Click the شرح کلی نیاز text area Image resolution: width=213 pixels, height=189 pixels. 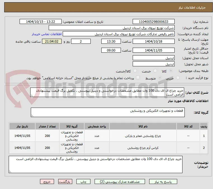[107, 92]
